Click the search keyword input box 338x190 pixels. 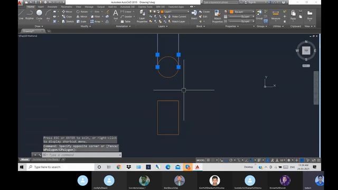[220, 2]
